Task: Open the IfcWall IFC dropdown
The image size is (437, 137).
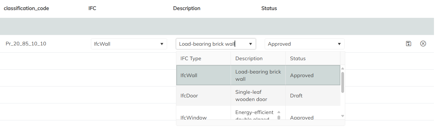Action: pos(162,44)
